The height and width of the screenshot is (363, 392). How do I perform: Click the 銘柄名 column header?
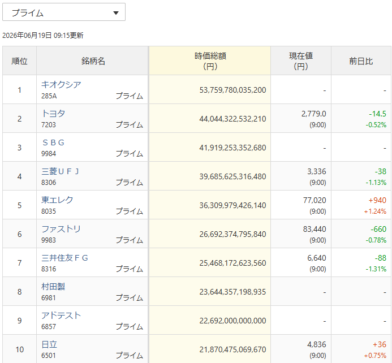tap(93, 60)
